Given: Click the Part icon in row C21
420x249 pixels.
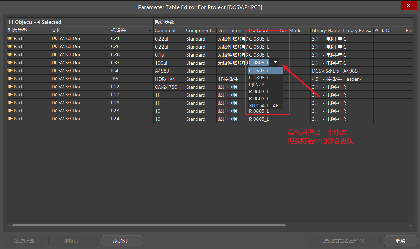Looking at the screenshot, I should 10,38.
